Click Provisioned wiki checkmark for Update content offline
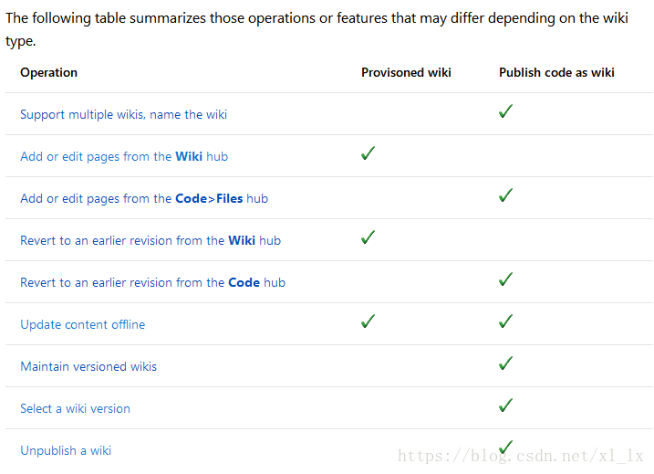 368,321
